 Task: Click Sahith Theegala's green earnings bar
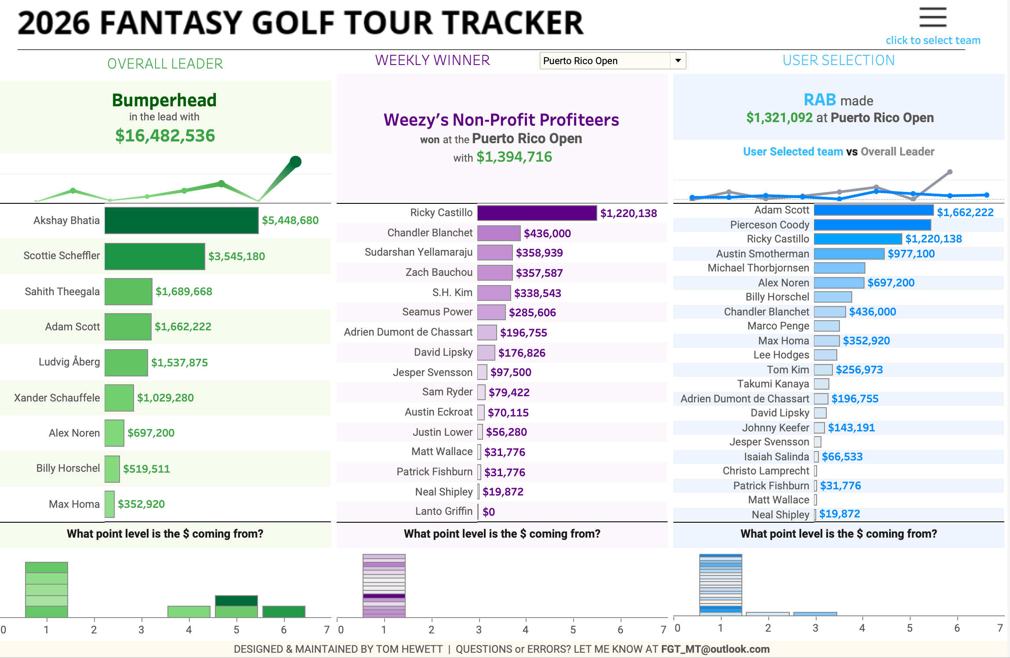click(128, 292)
